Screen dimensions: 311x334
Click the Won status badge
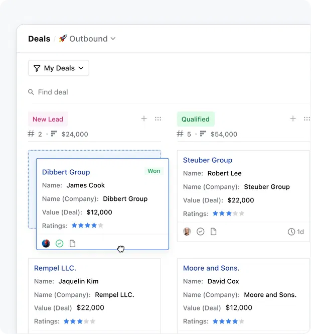[154, 171]
